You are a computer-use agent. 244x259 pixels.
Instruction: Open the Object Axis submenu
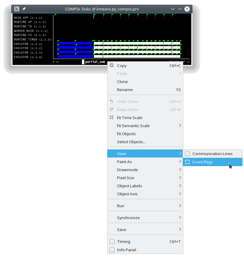[145, 194]
